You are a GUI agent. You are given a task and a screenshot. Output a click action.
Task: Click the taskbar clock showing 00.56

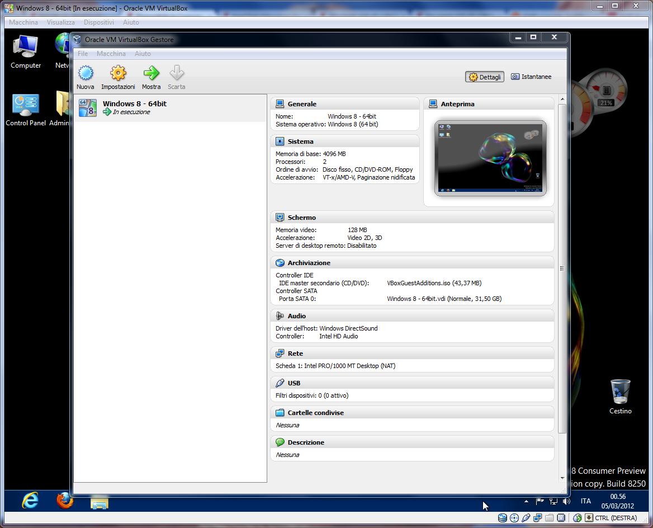click(618, 501)
